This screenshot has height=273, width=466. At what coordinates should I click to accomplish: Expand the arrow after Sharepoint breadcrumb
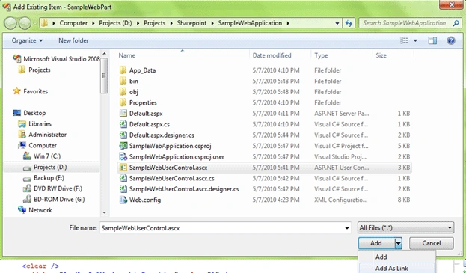(212, 23)
